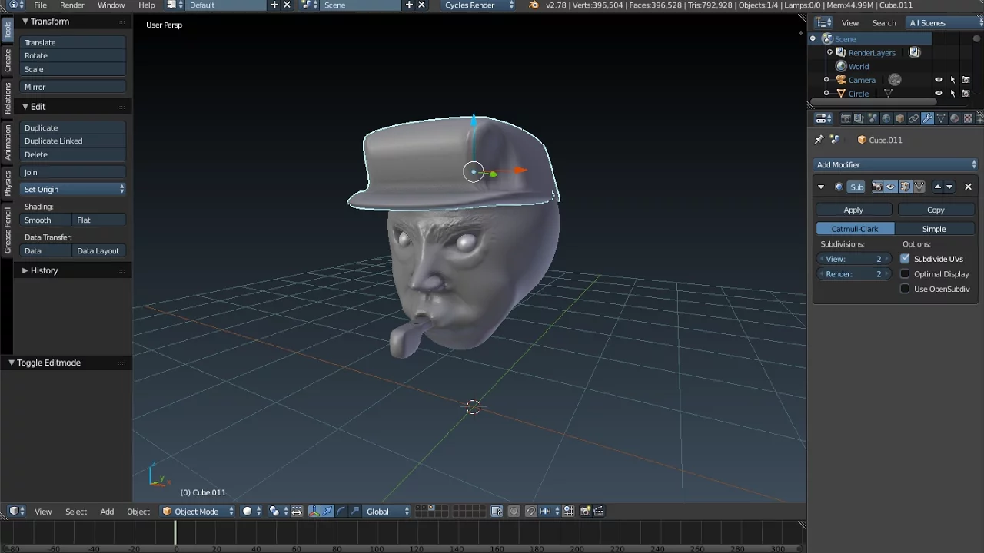Click the layers lock icon in header
The image size is (984, 553).
(x=497, y=512)
